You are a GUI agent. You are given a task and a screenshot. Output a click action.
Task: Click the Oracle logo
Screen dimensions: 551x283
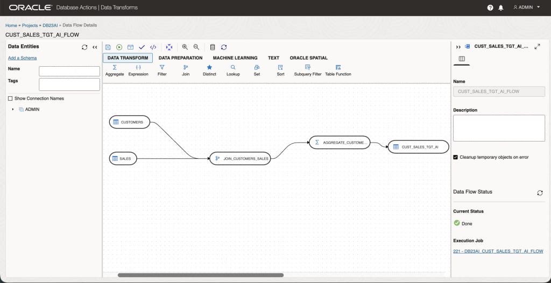click(x=30, y=8)
